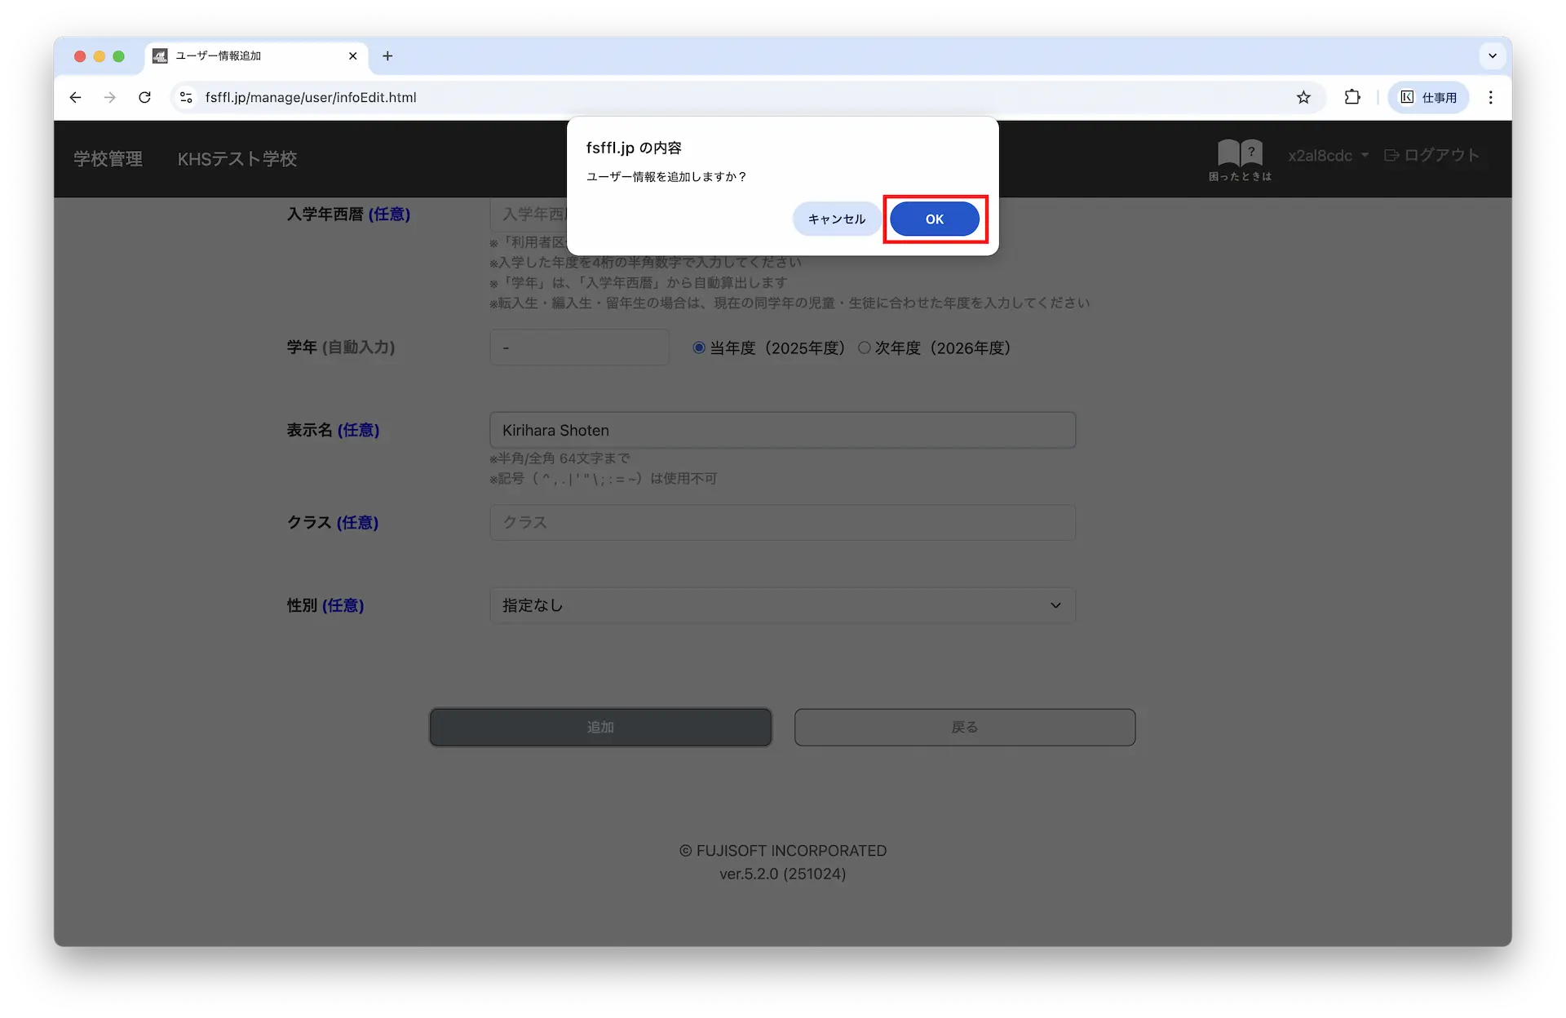
Task: Click the site info icon in address bar
Action: (x=186, y=97)
